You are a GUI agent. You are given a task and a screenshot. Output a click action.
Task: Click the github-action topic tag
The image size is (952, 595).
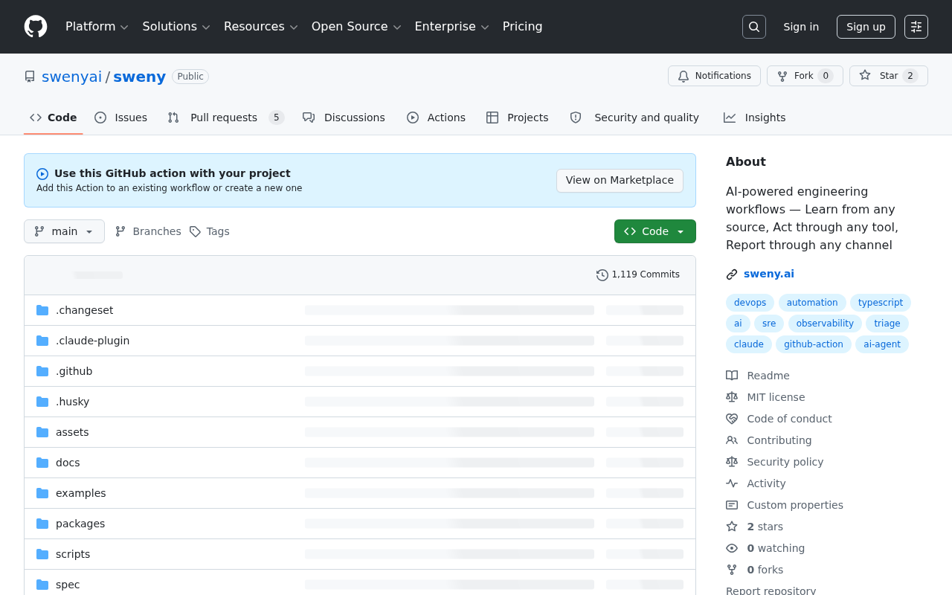(814, 344)
